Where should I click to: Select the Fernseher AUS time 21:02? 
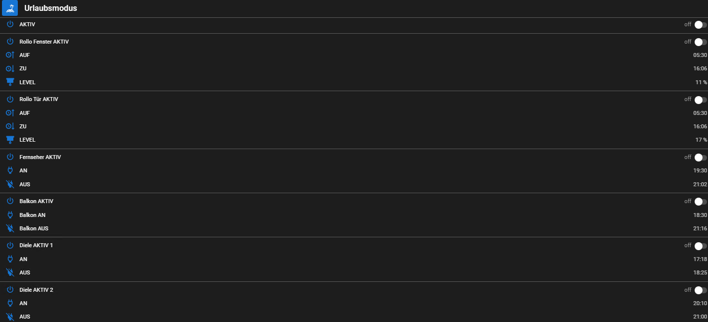point(700,184)
